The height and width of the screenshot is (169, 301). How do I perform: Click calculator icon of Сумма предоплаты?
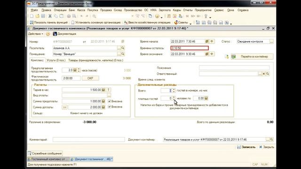103,101
